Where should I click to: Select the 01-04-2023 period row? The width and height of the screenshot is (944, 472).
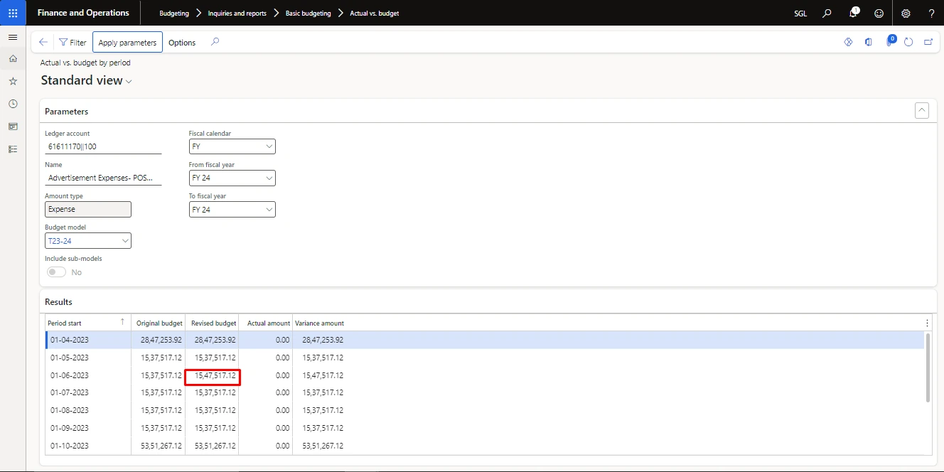484,340
